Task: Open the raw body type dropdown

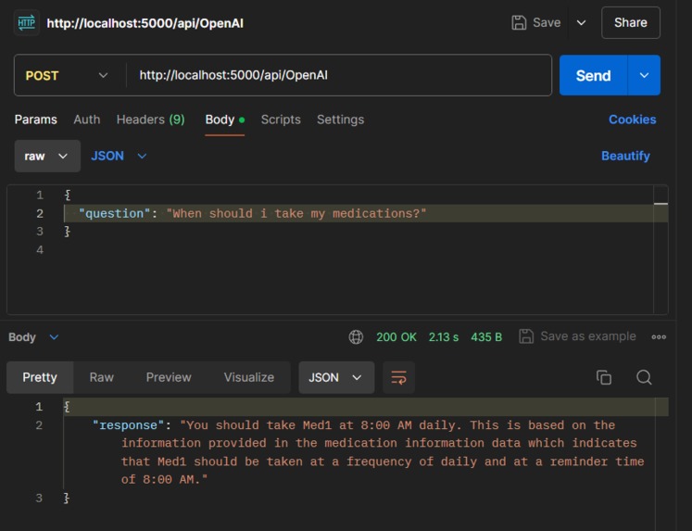Action: tap(47, 156)
